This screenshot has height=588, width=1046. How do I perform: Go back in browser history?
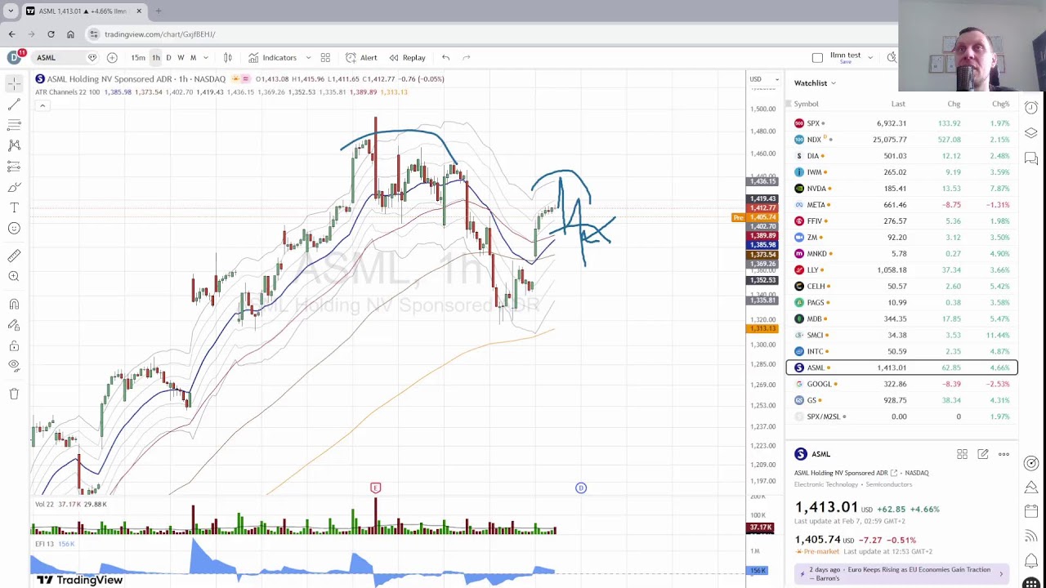11,34
